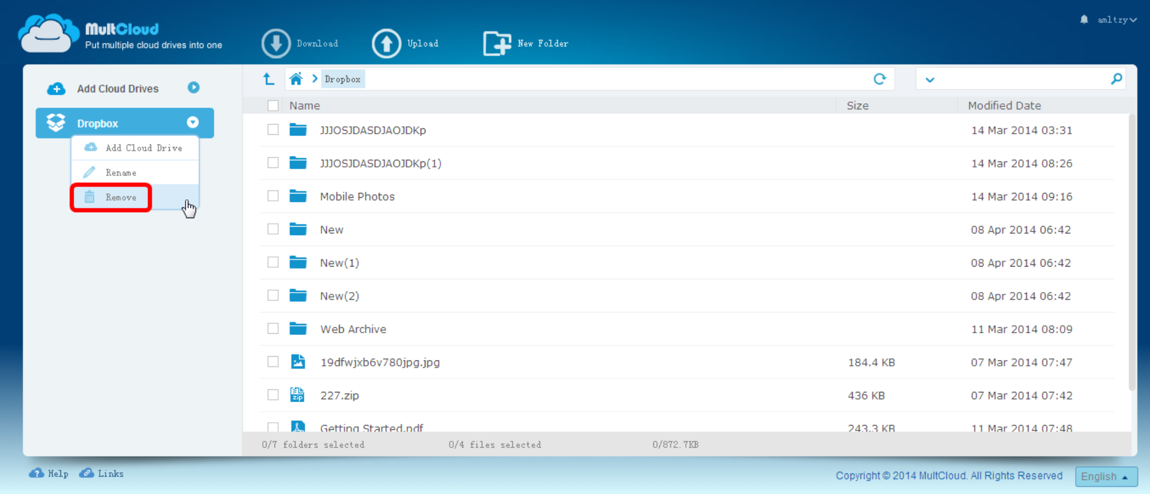Image resolution: width=1150 pixels, height=494 pixels.
Task: Choose Add Cloud Drive from menu
Action: point(135,148)
